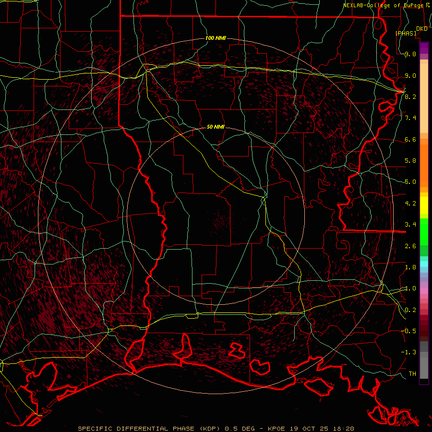The height and width of the screenshot is (432, 432).
Task: Click the 6.6 scale value
Action: [x=410, y=139]
